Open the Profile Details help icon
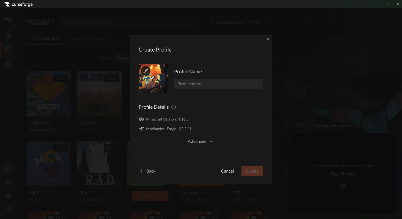Screen dimensions: 402x219 pos(174,107)
